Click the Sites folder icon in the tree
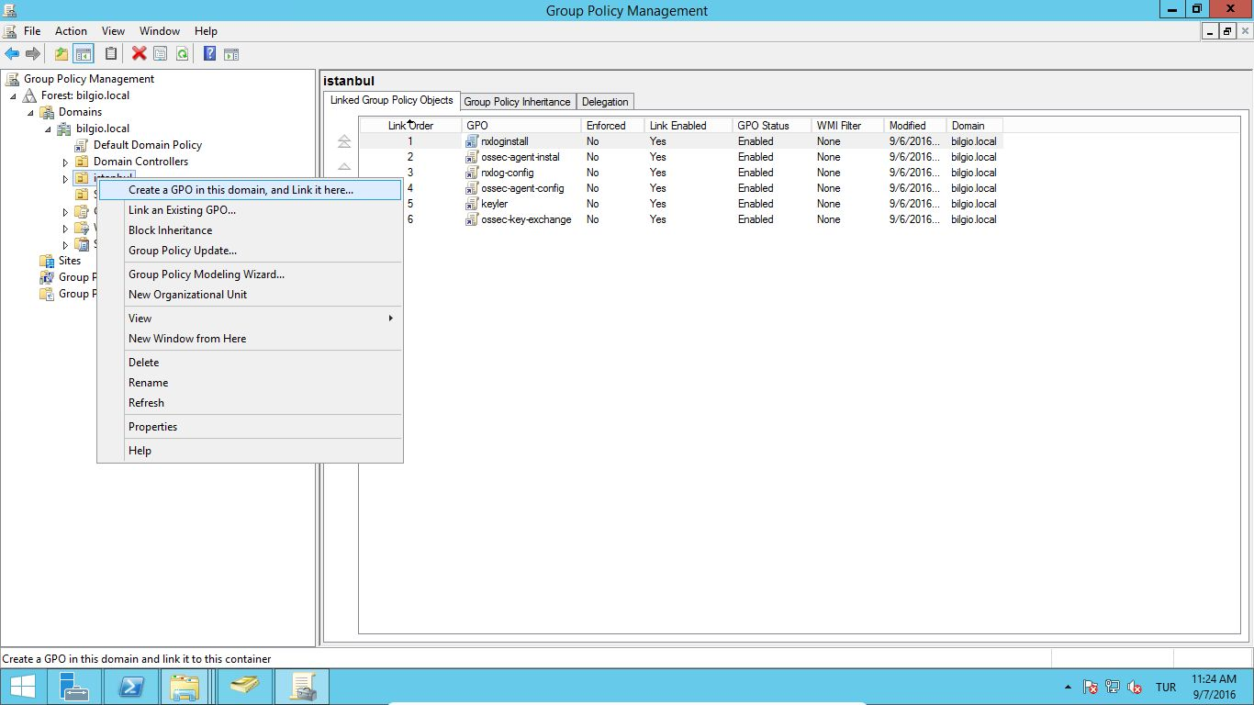This screenshot has height=705, width=1254. 47,261
